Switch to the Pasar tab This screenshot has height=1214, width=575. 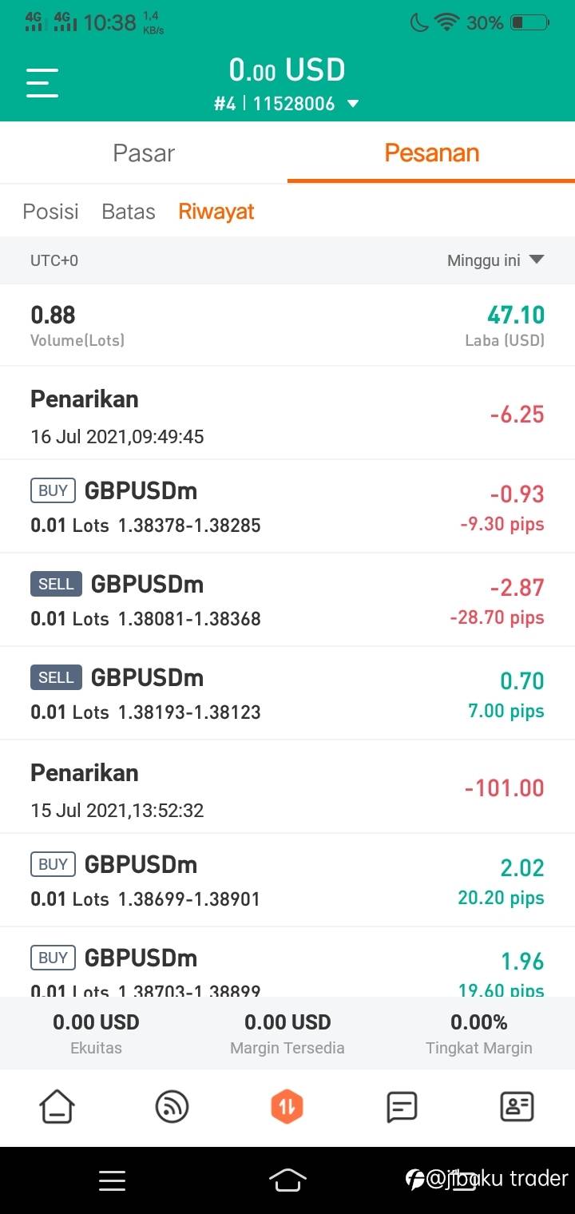pyautogui.click(x=144, y=153)
